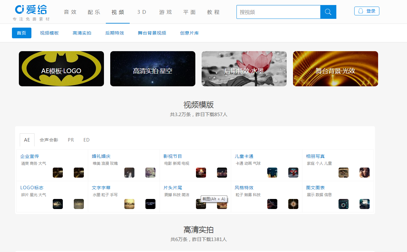Image resolution: width=407 pixels, height=252 pixels.
Task: Go to 舞台背景视频 sub-navigation link
Action: tap(152, 33)
